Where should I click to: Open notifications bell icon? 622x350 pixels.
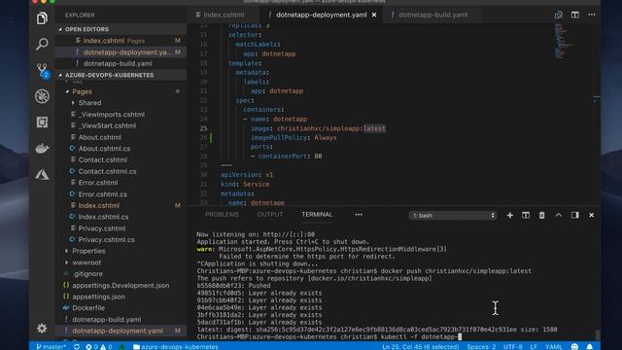590,346
